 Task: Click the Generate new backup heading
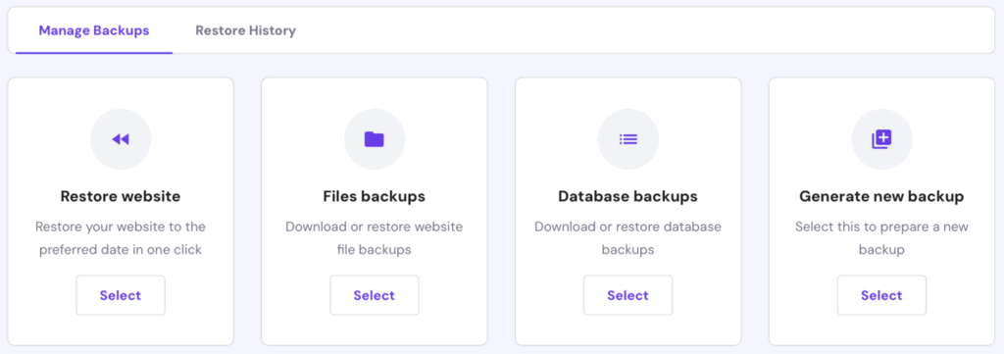point(881,196)
